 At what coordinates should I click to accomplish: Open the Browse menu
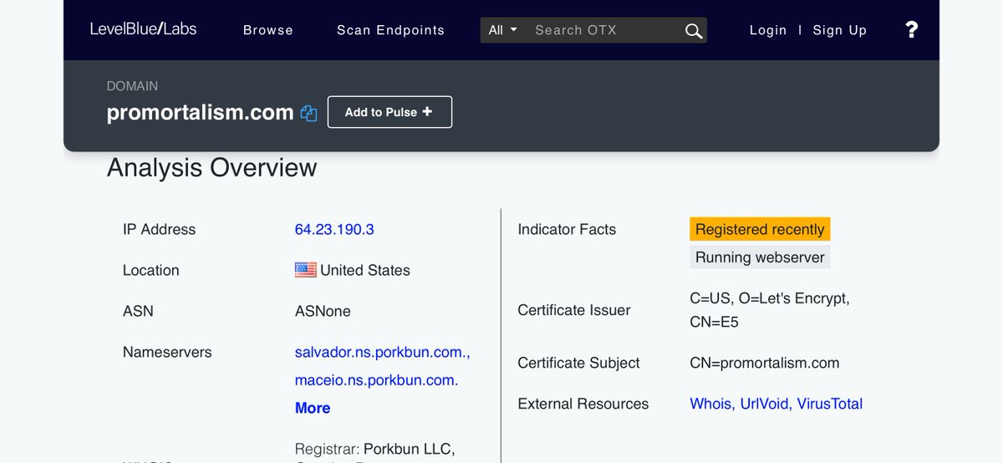click(267, 30)
